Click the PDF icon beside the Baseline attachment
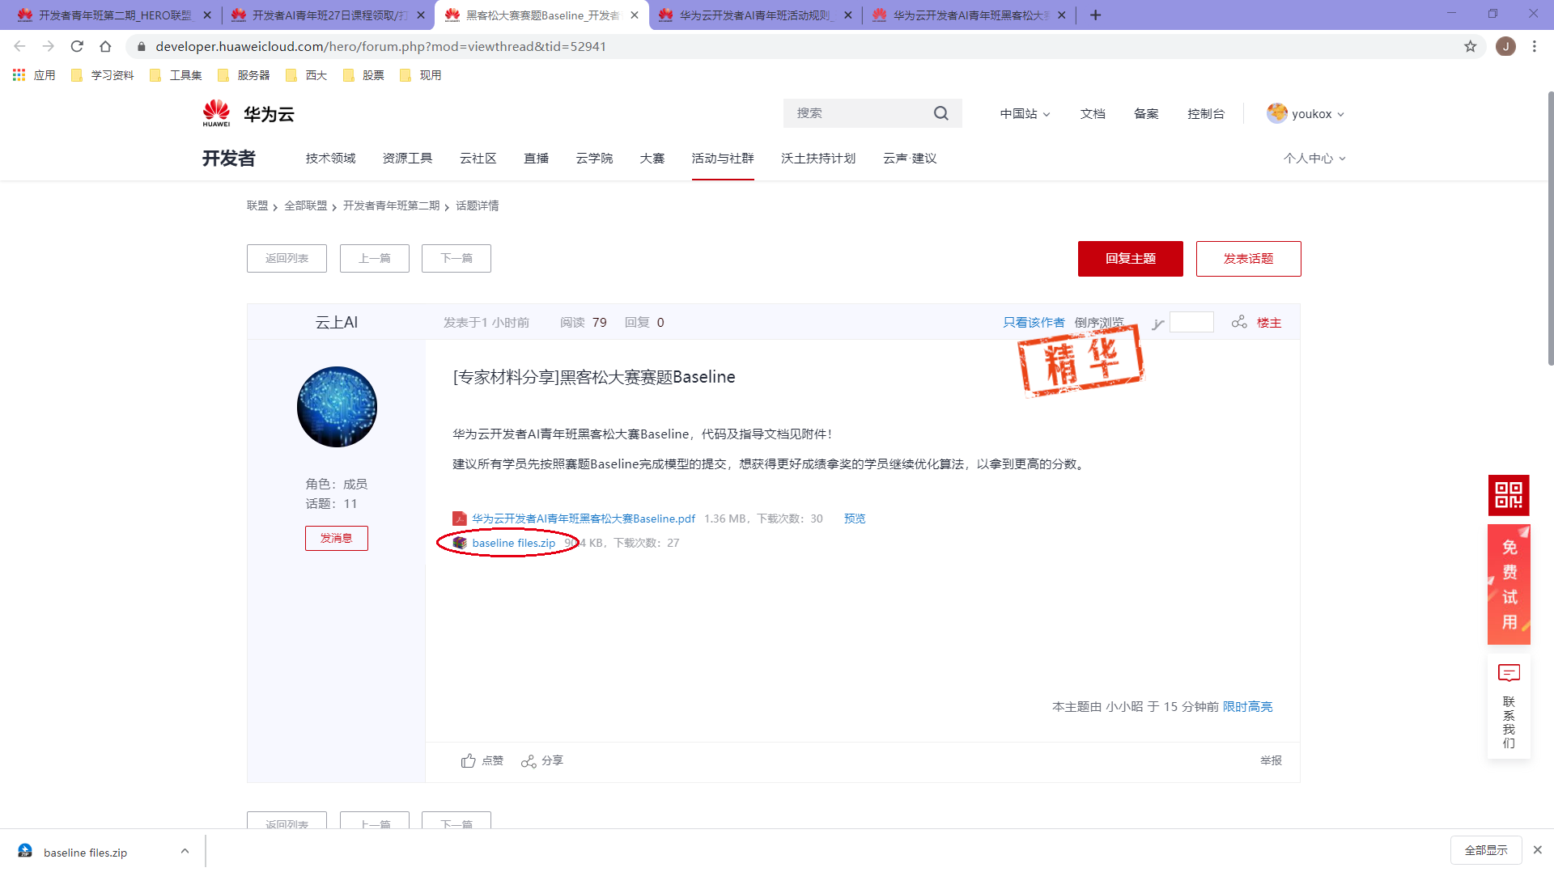 tap(459, 519)
